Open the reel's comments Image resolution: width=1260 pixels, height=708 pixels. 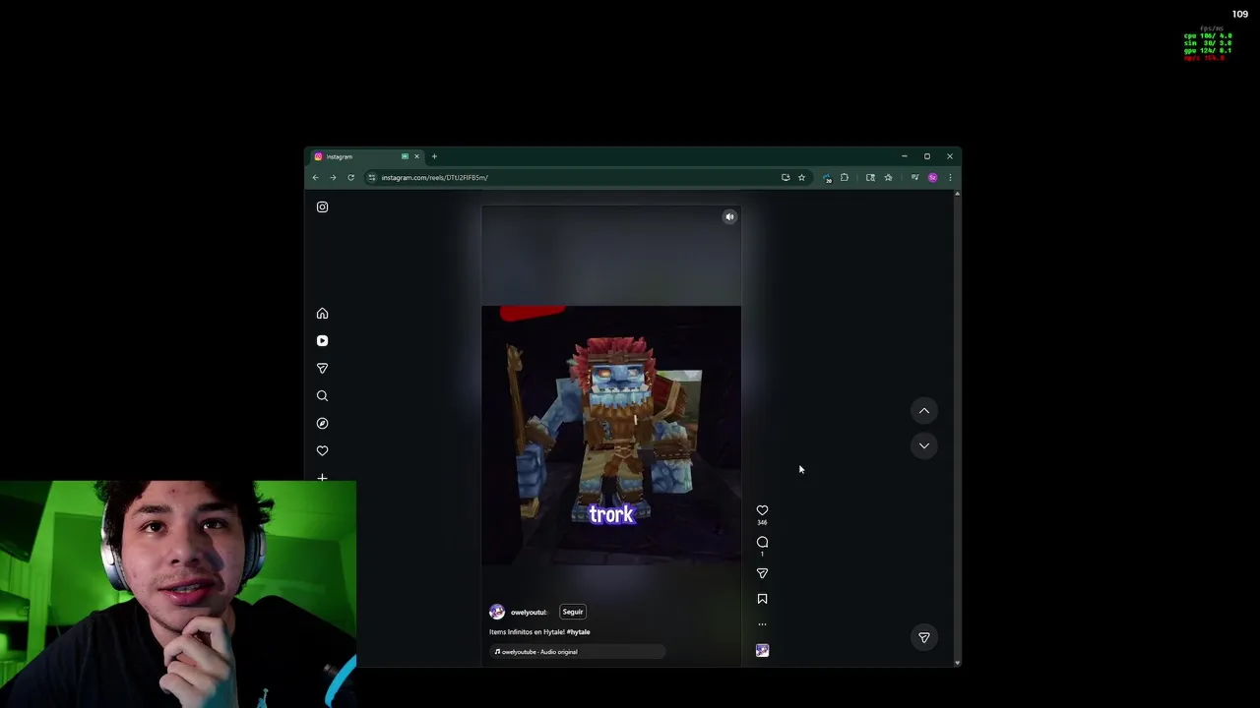point(762,542)
